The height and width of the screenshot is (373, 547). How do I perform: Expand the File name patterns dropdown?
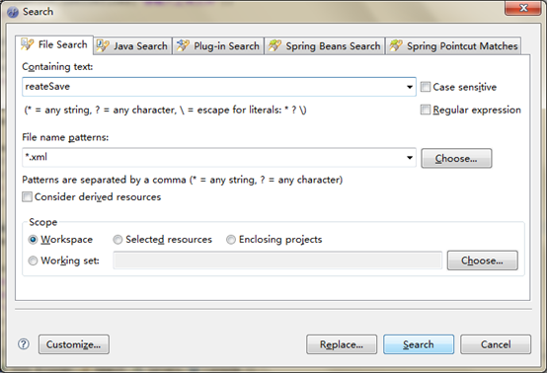[x=410, y=158]
